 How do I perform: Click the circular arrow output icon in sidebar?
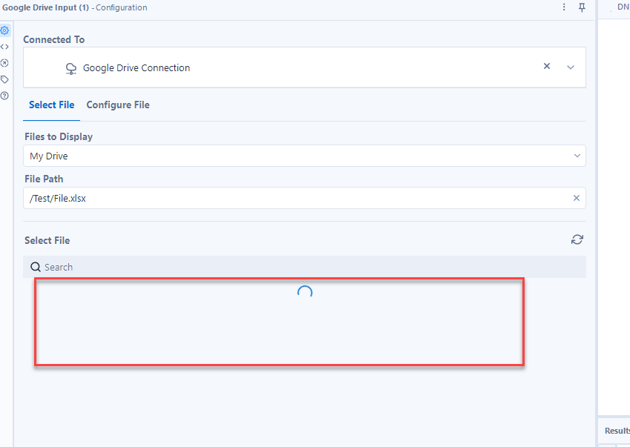5,63
